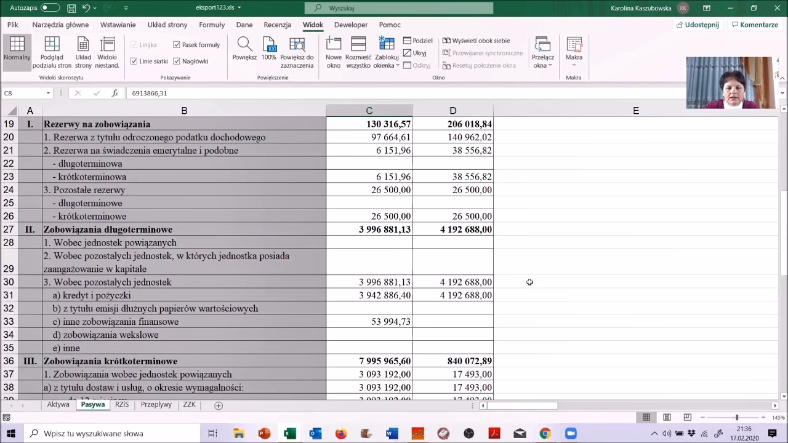Screen dimensions: 788x443
Task: Click the Wyszukaj search box
Action: pyautogui.click(x=399, y=8)
